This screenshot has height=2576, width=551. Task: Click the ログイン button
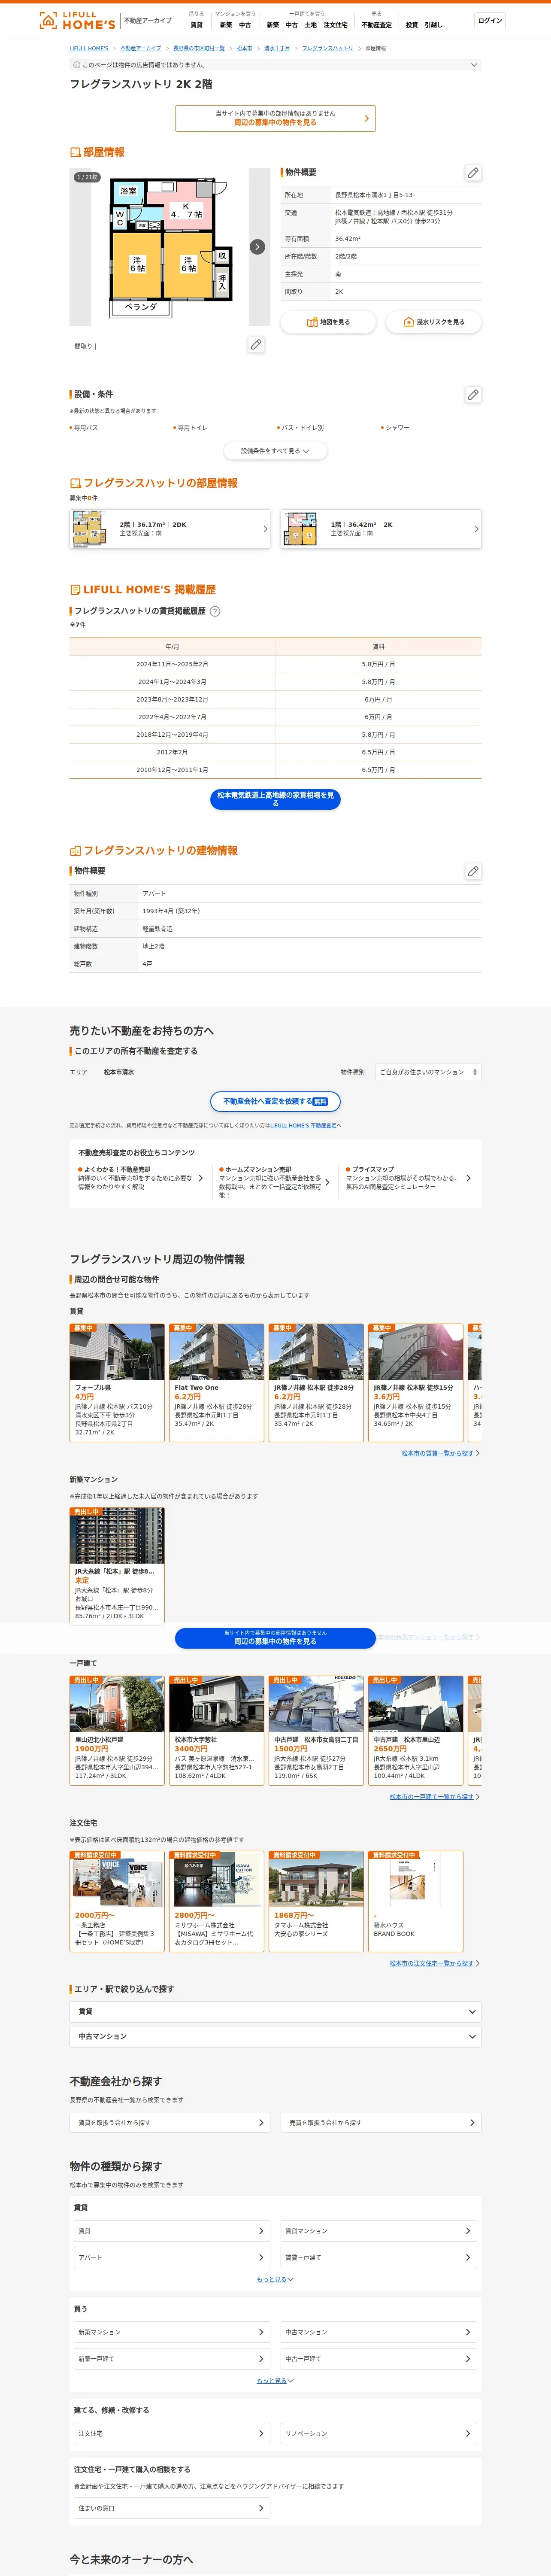[x=490, y=20]
